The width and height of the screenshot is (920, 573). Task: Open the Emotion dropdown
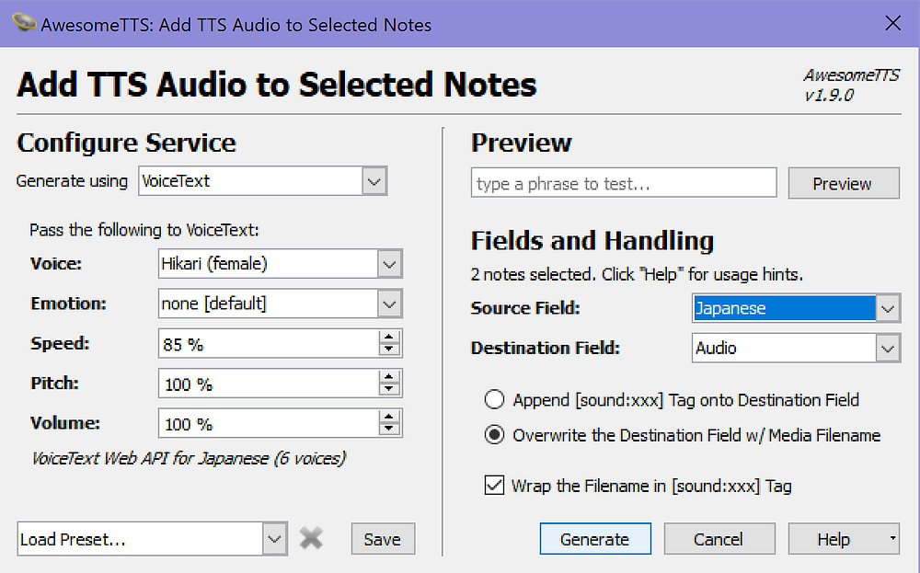pyautogui.click(x=389, y=304)
